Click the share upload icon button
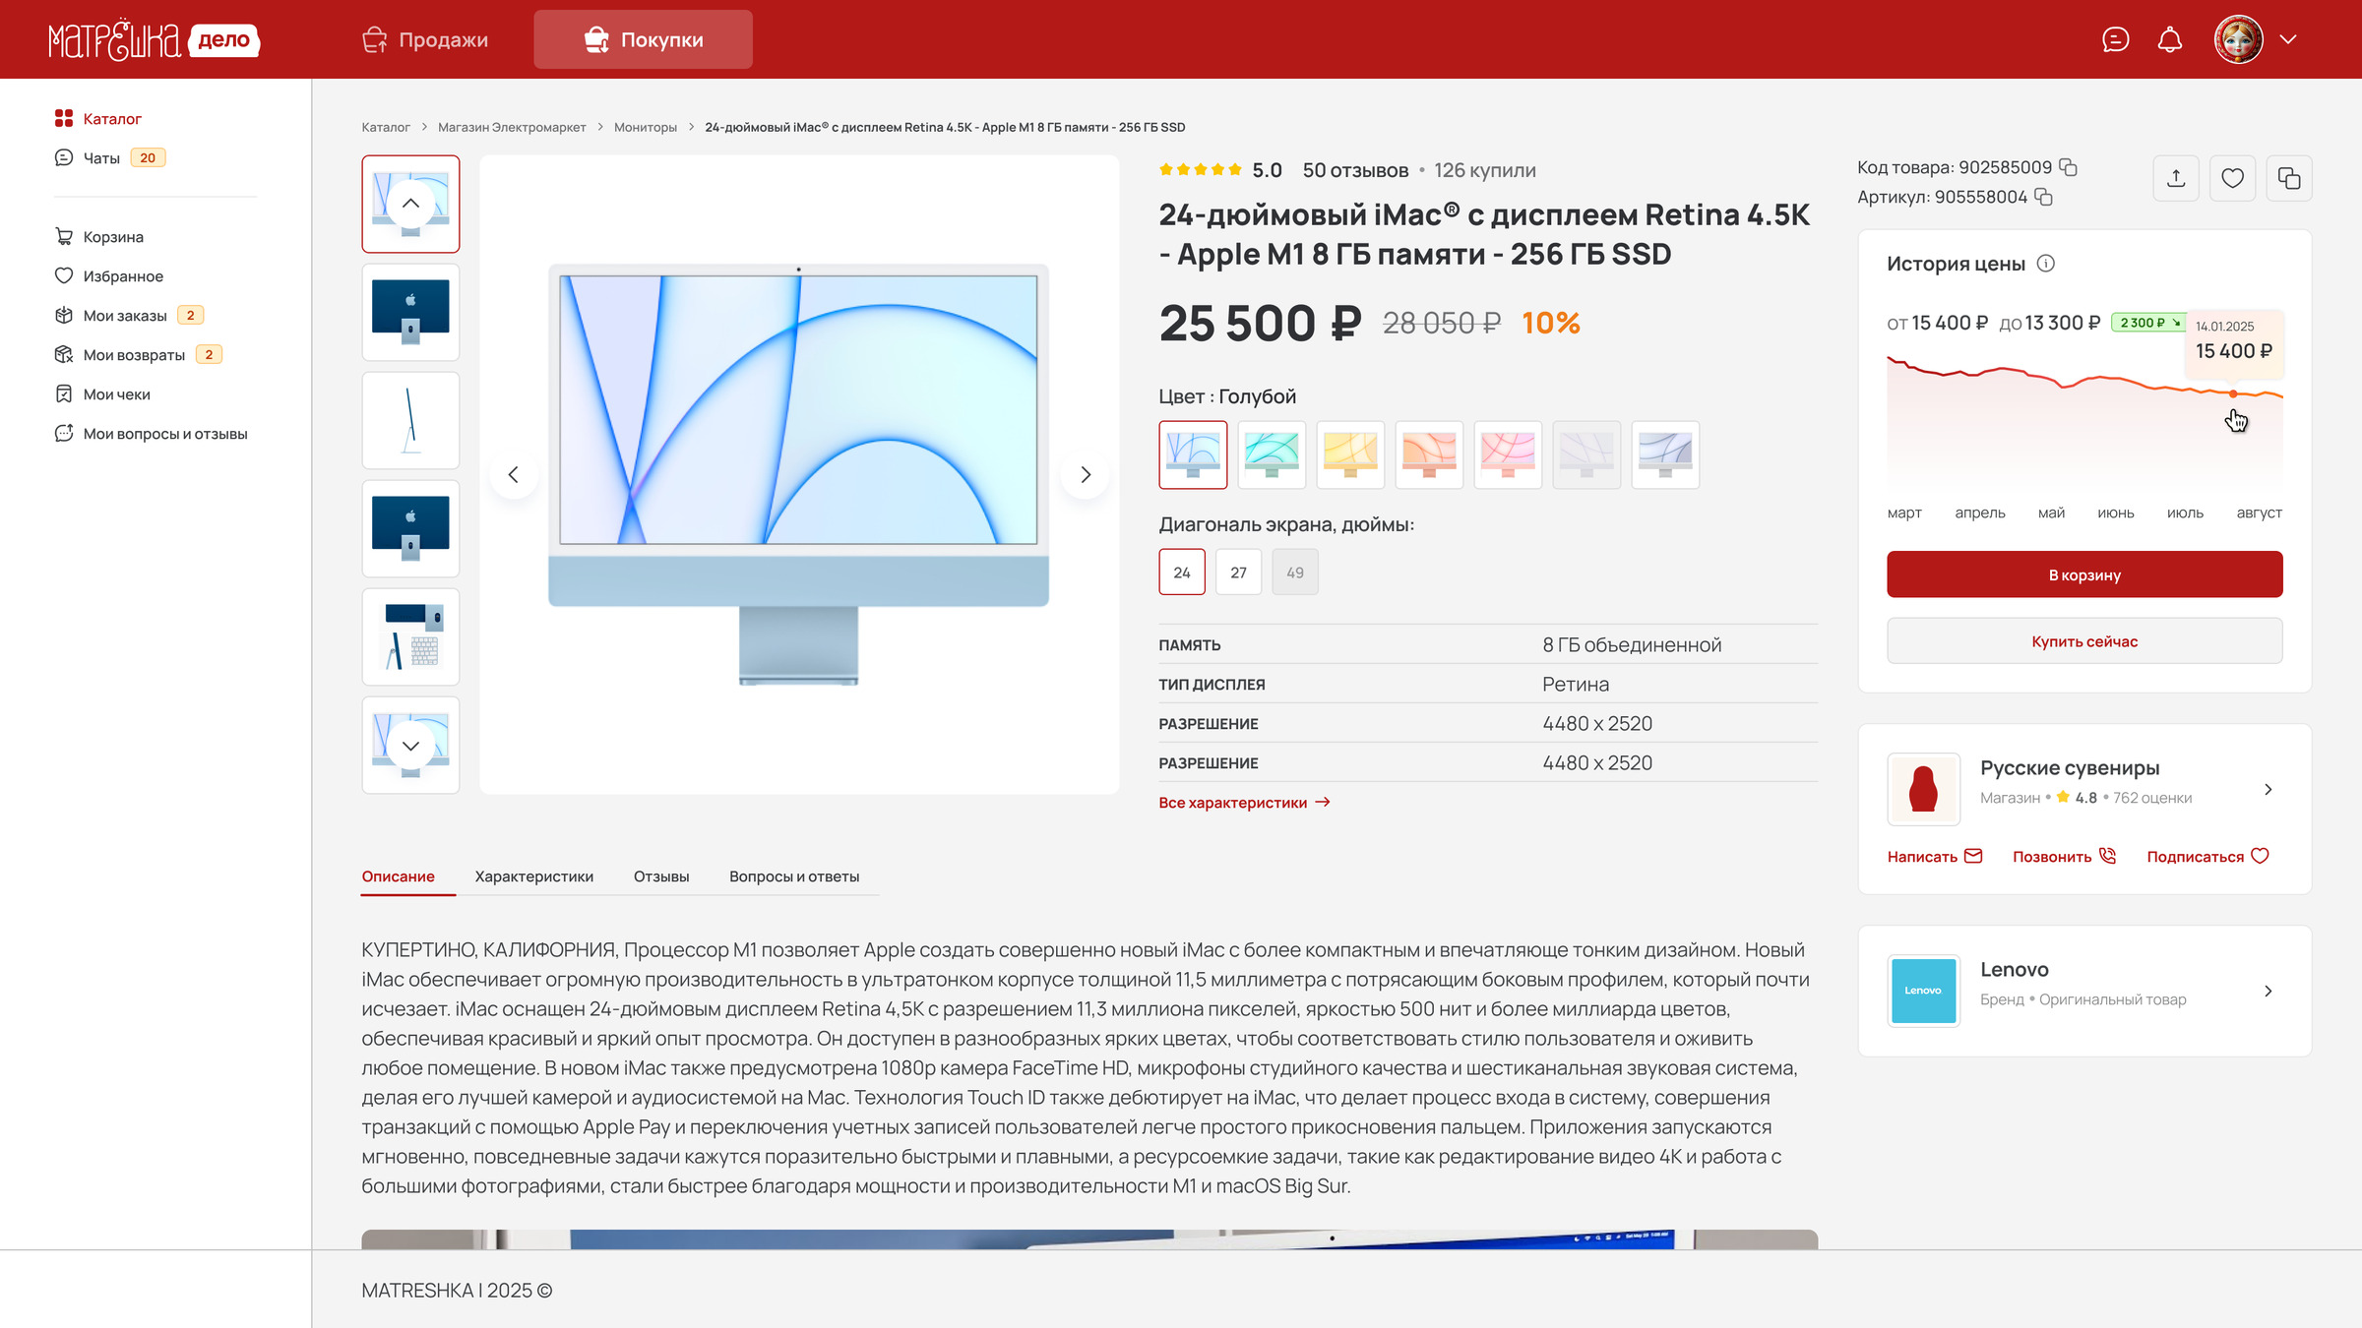This screenshot has height=1328, width=2362. click(2176, 178)
